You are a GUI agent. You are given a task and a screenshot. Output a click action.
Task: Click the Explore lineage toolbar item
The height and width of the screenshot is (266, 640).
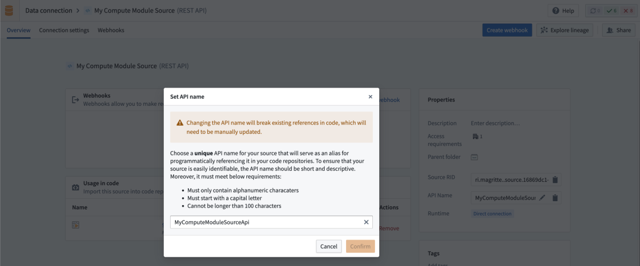click(565, 30)
